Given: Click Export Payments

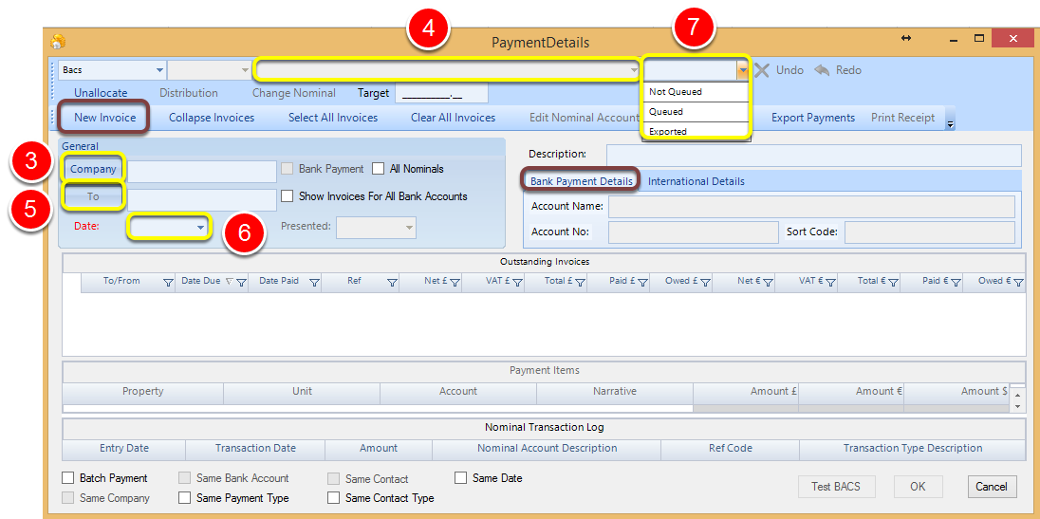Looking at the screenshot, I should coord(813,118).
